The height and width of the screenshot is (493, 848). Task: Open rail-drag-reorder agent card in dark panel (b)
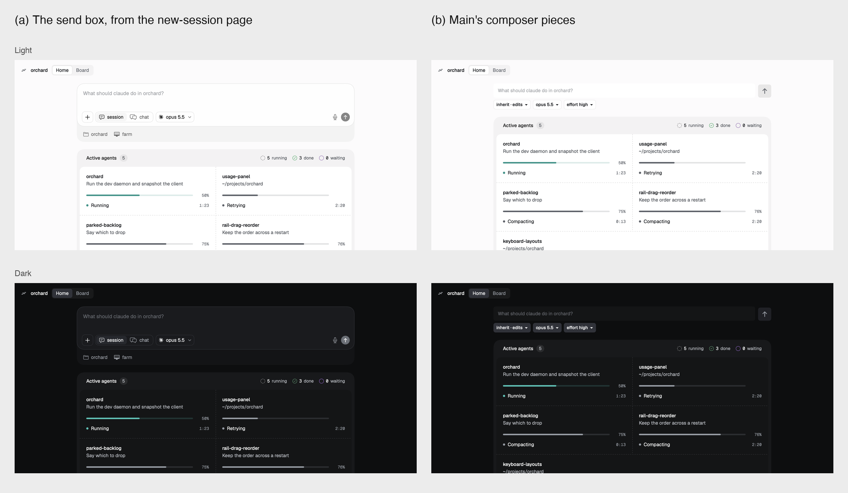click(700, 430)
